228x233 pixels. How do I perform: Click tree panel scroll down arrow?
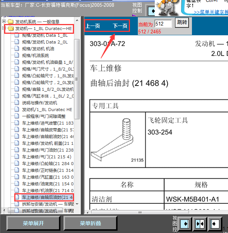pos(77,204)
